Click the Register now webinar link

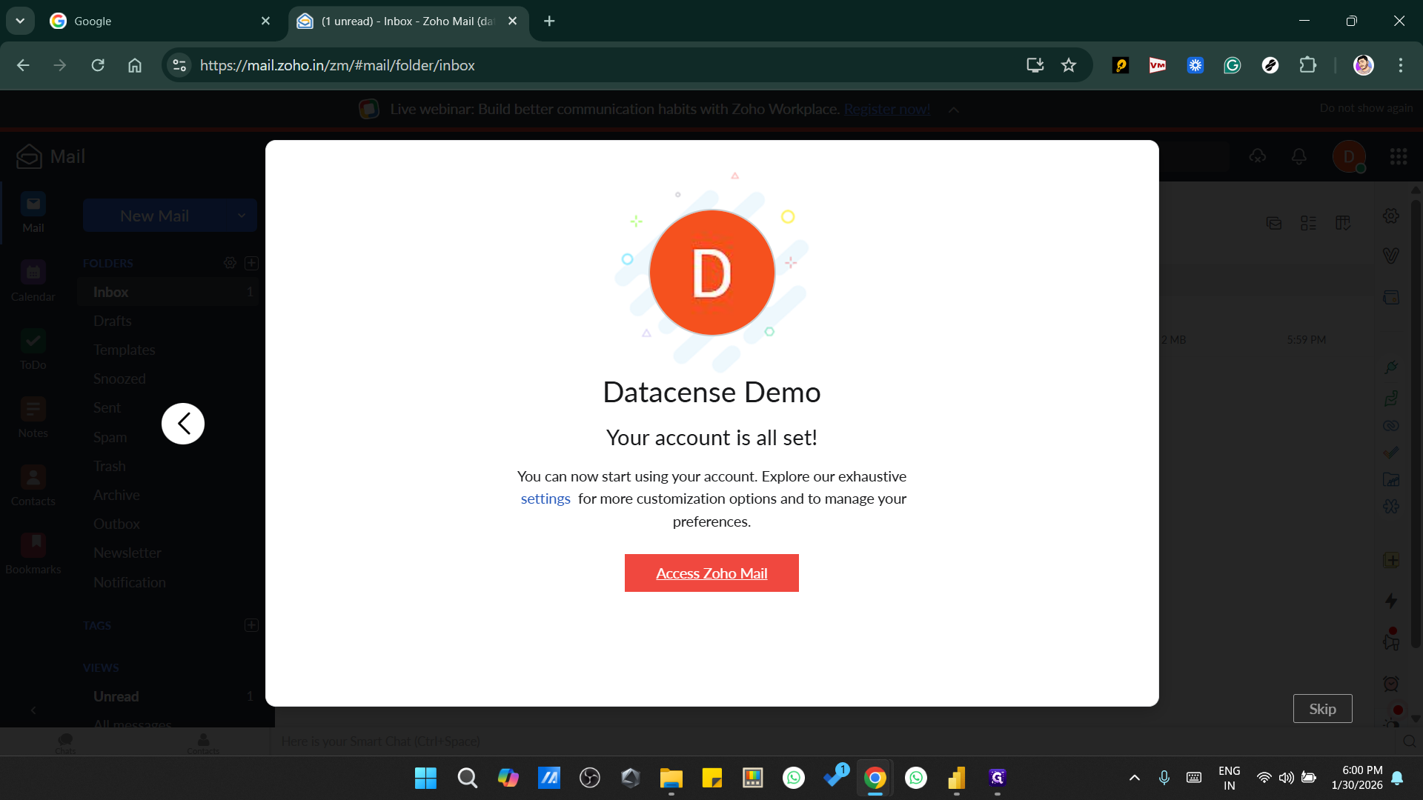pyautogui.click(x=886, y=110)
